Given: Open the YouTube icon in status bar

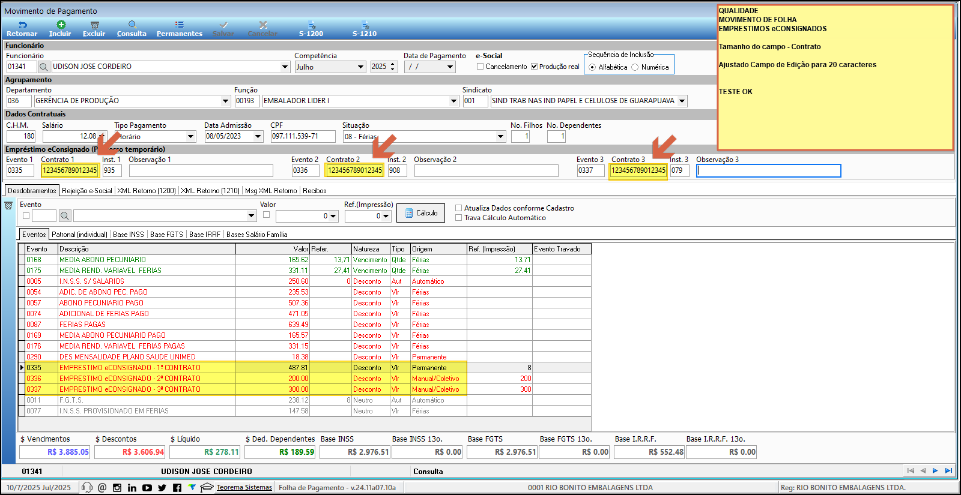Looking at the screenshot, I should point(147,488).
